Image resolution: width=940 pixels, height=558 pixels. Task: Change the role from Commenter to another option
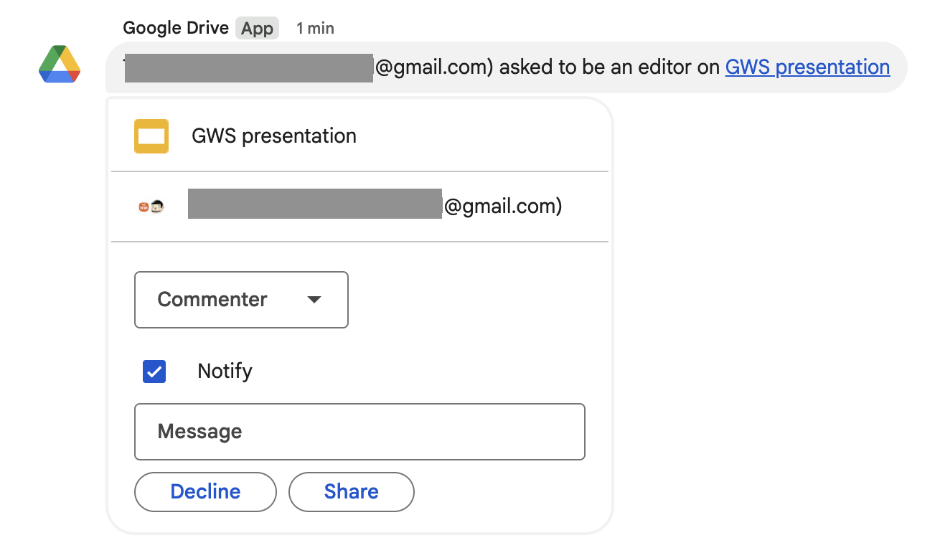click(240, 300)
